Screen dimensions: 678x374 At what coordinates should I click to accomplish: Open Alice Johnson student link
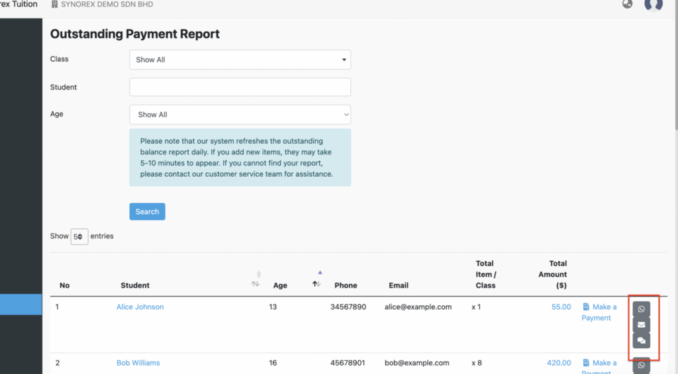tap(140, 306)
